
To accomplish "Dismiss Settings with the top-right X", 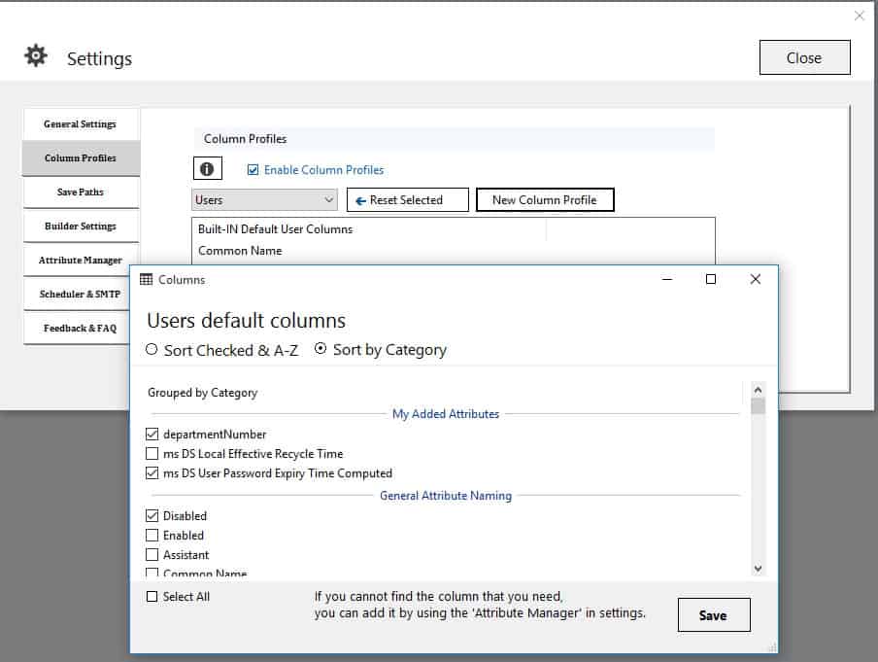I will pyautogui.click(x=860, y=16).
